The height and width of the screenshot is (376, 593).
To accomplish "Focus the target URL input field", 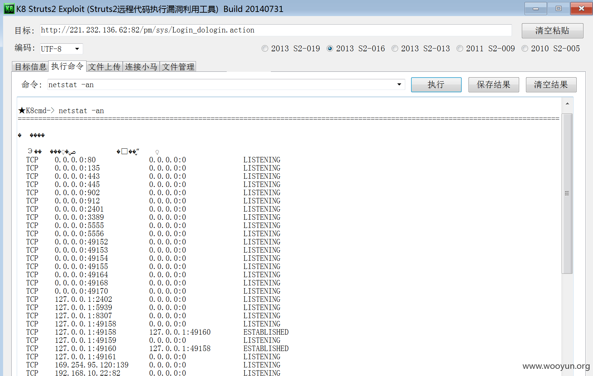I will pos(276,30).
